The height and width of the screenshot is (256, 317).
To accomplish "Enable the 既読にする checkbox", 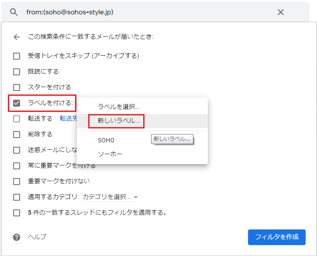I will pos(17,72).
